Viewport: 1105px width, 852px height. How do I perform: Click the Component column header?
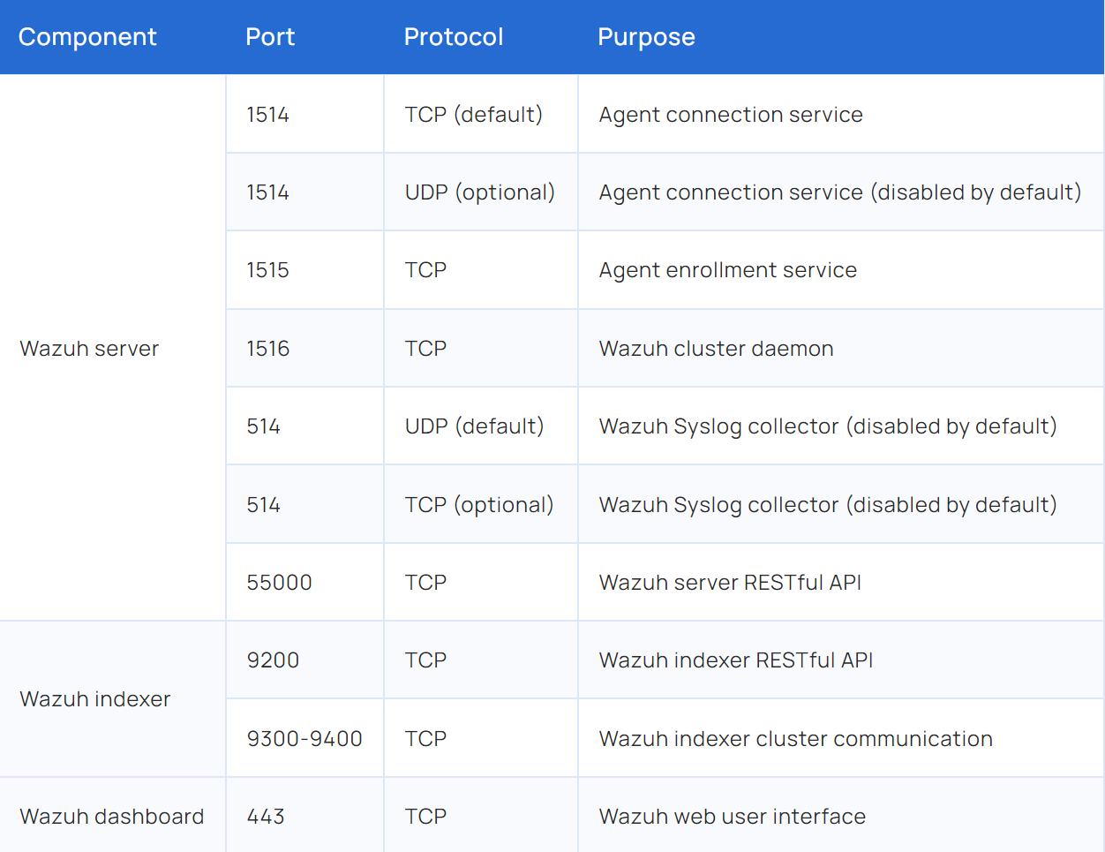click(87, 37)
